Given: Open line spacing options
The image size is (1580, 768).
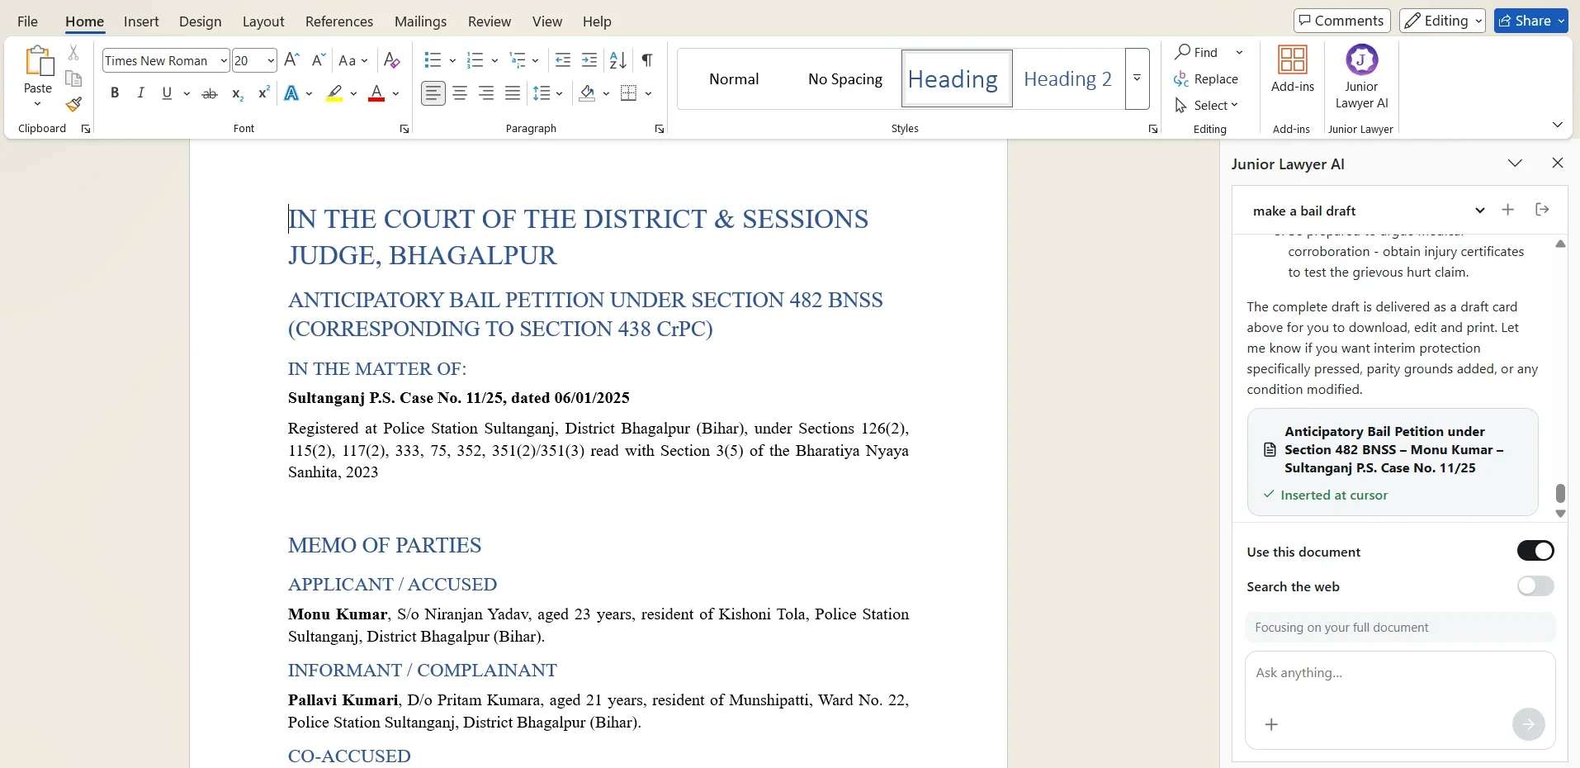Looking at the screenshot, I should coord(548,93).
